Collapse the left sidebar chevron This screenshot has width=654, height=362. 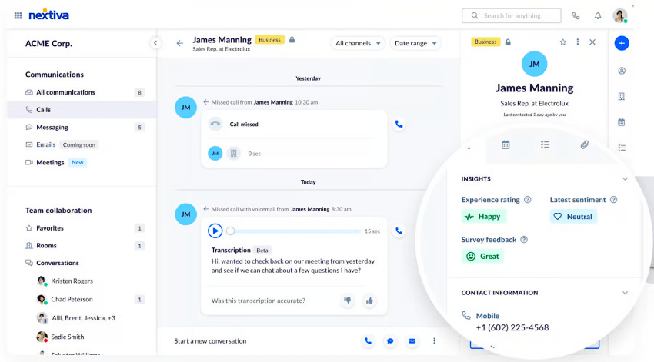[155, 43]
